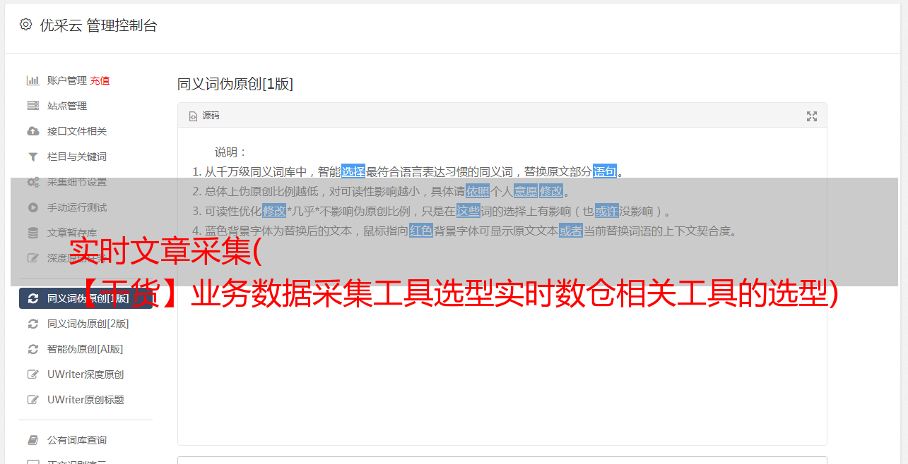Click the 优采云 管理控制台 header title
The height and width of the screenshot is (464, 908).
click(x=98, y=25)
